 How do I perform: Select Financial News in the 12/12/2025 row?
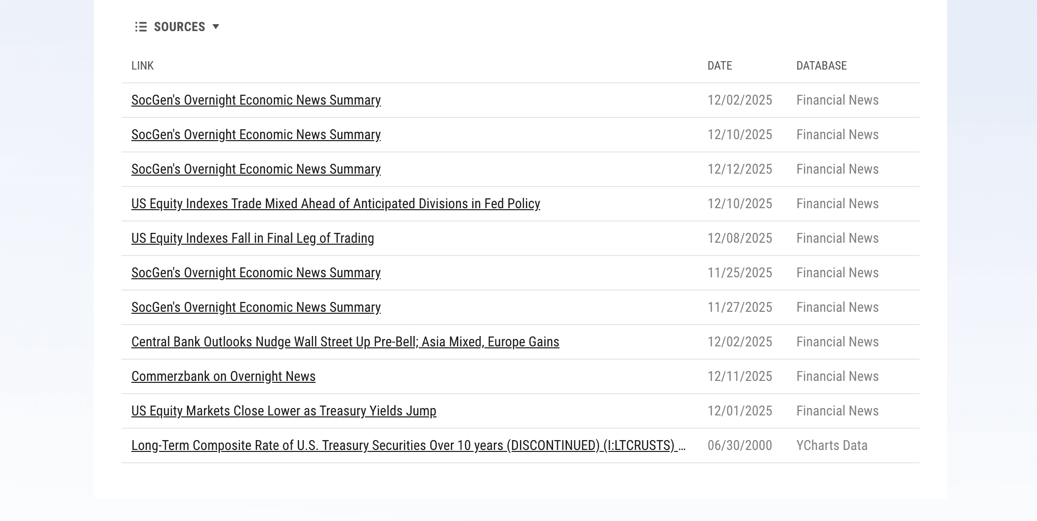pyautogui.click(x=838, y=169)
